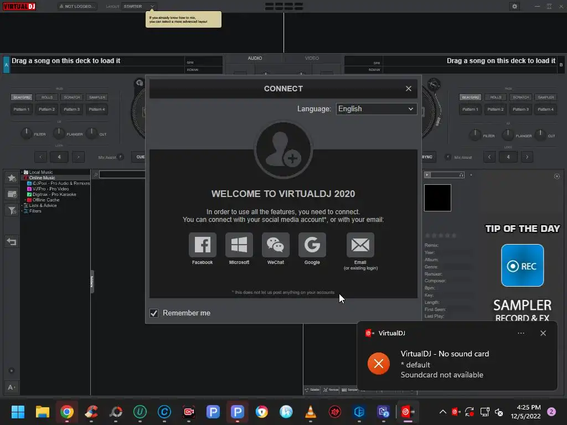Viewport: 567px width, 425px height.
Task: Toggle the Remember me checkbox
Action: pos(154,313)
